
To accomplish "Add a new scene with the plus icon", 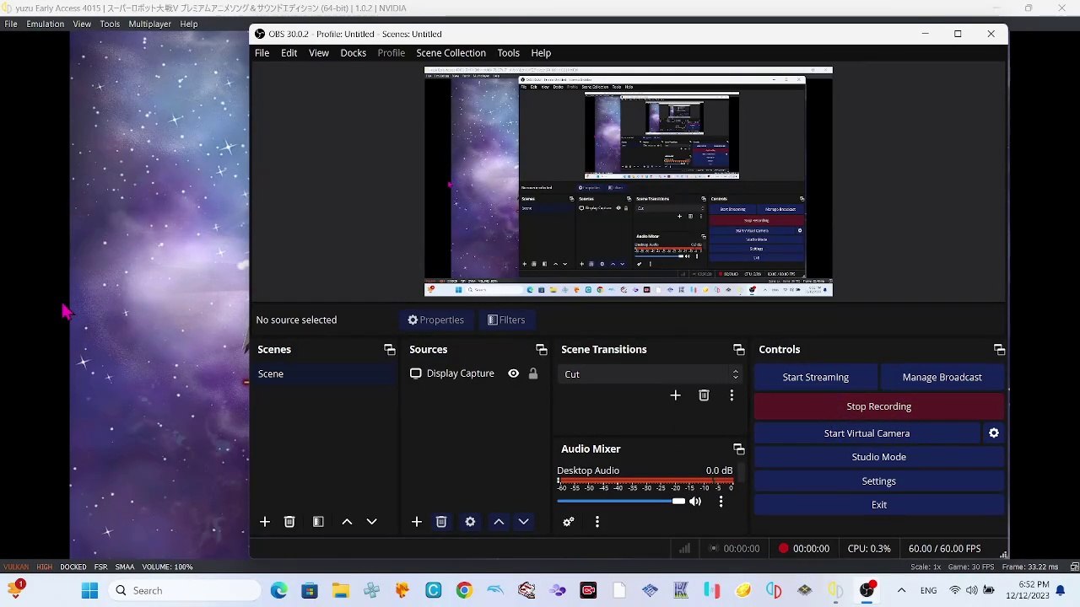I will pyautogui.click(x=265, y=522).
